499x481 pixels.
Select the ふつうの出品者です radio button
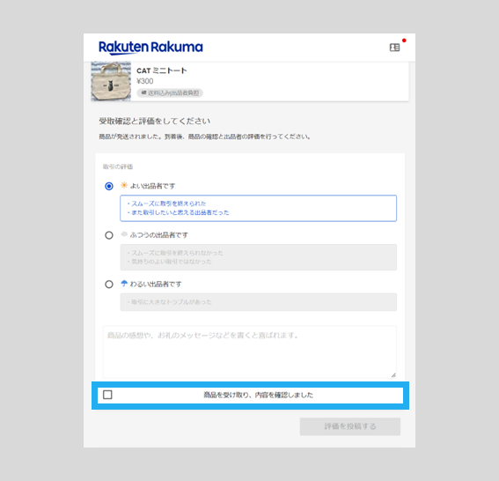click(x=109, y=235)
